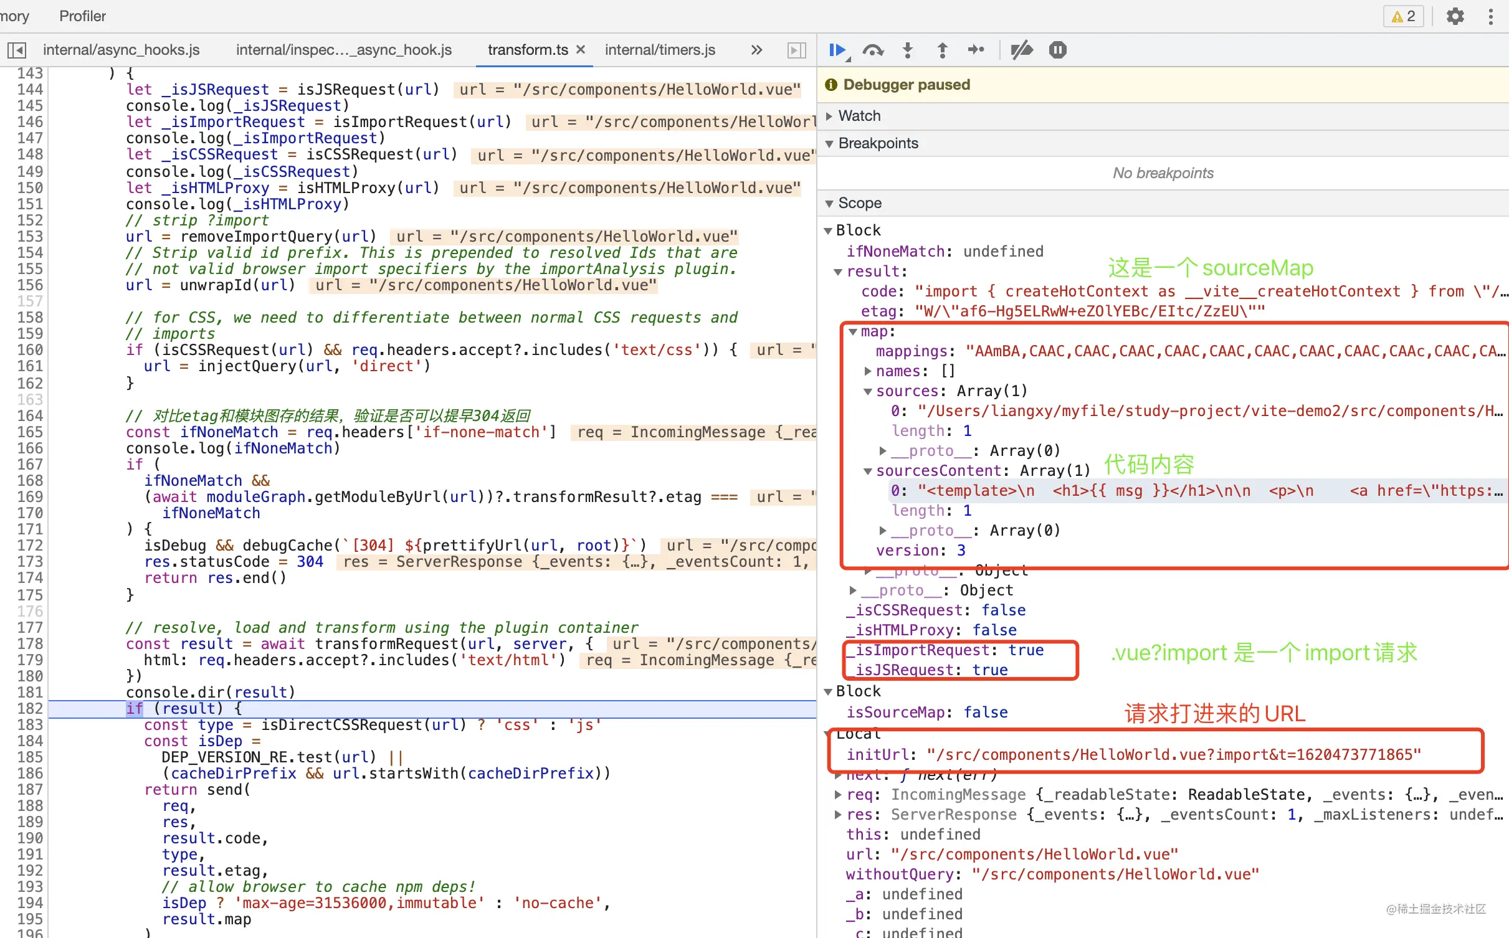1509x938 pixels.
Task: Step out of current function
Action: (x=942, y=50)
